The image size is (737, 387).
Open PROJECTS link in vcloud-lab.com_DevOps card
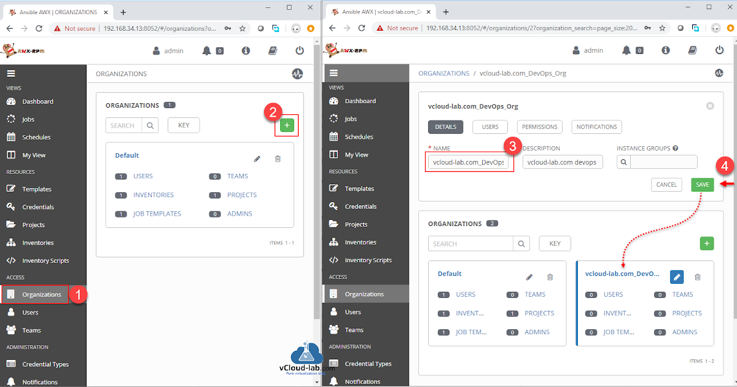(x=687, y=313)
